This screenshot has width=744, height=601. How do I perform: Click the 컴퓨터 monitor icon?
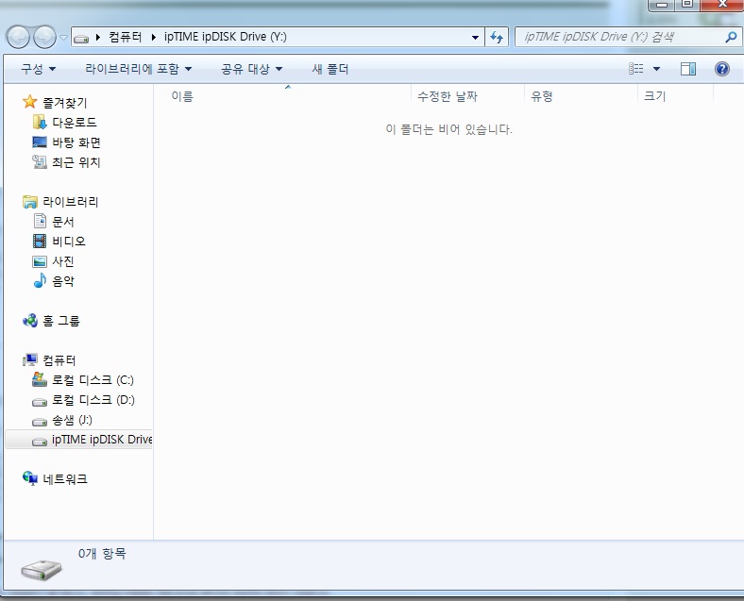pos(30,359)
